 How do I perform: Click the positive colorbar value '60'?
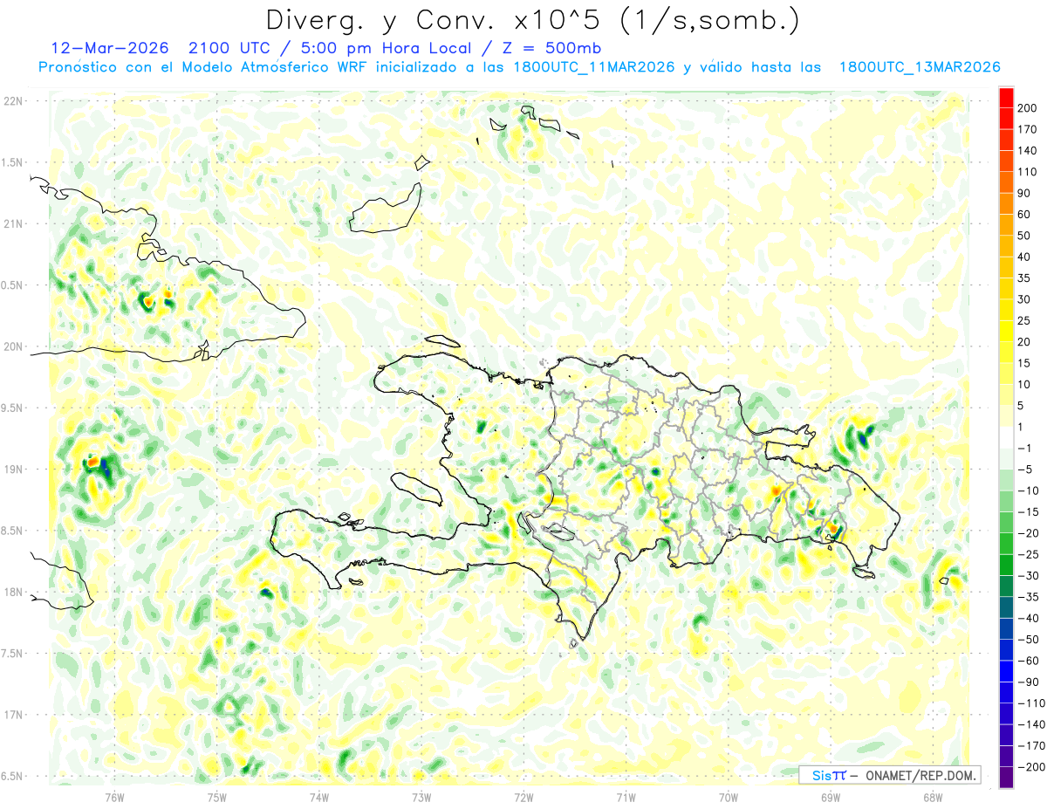coord(1024,215)
